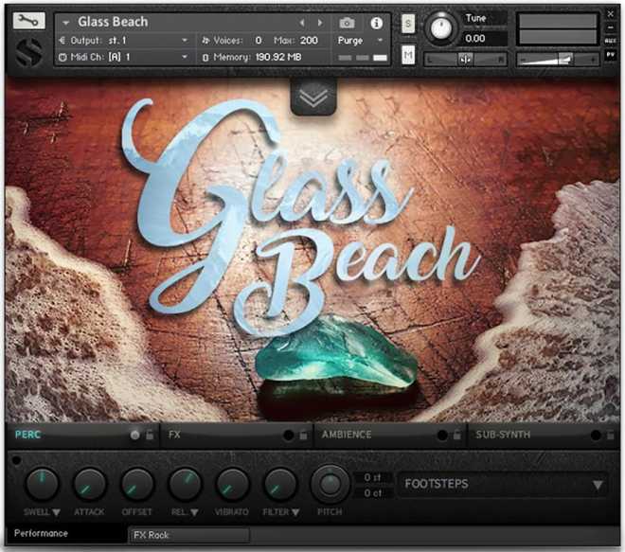Open the Output st. 1 dropdown
Viewport: 625px width, 552px height.
123,41
